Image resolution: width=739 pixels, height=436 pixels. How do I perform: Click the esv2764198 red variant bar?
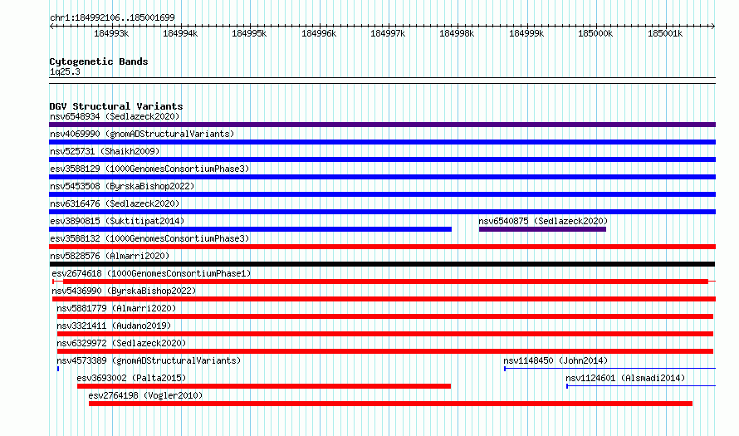[391, 404]
